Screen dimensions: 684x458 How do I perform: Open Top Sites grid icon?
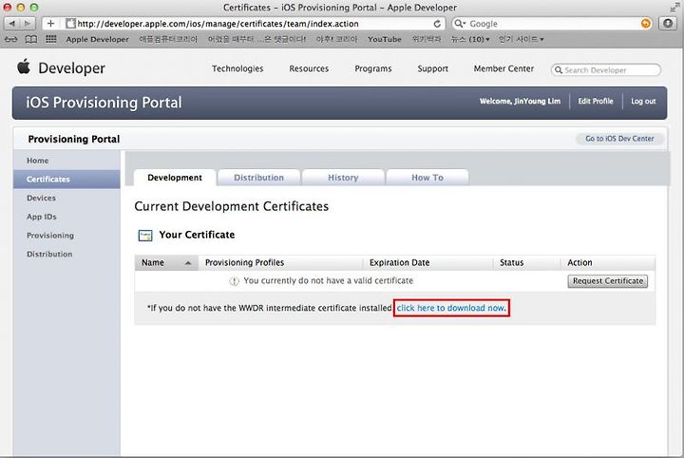pos(51,39)
